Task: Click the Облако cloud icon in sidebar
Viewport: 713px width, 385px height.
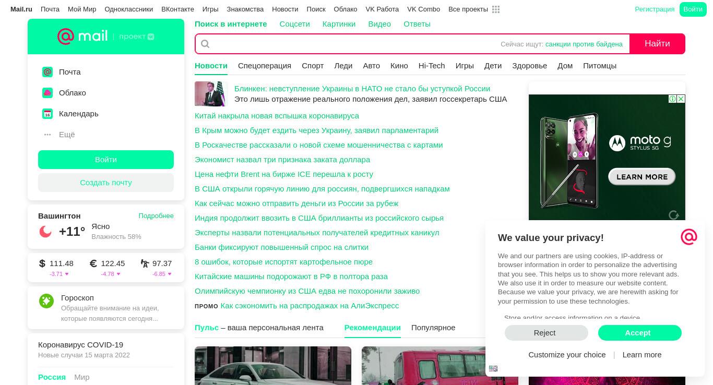Action: (x=47, y=93)
